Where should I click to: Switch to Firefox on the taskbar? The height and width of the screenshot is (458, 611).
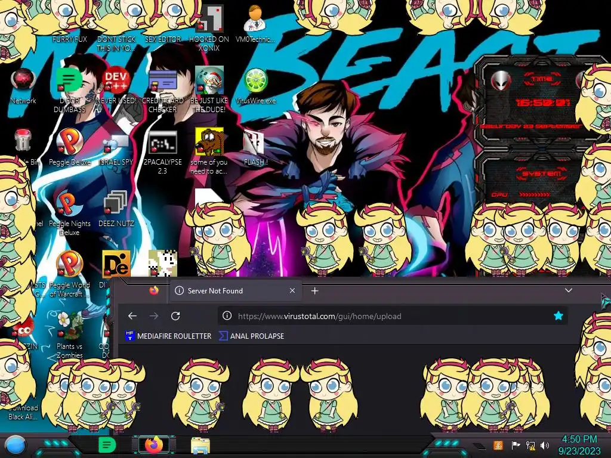[x=154, y=445]
